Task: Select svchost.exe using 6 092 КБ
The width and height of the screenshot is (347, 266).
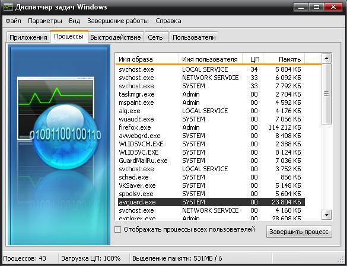Action: tap(211, 78)
